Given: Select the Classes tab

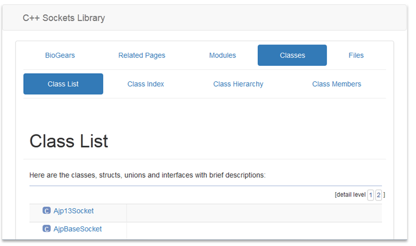Looking at the screenshot, I should click(292, 55).
